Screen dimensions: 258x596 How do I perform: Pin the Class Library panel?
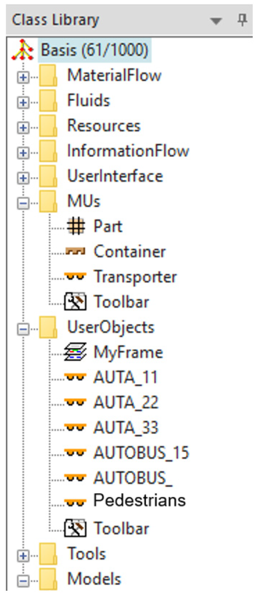pyautogui.click(x=242, y=20)
